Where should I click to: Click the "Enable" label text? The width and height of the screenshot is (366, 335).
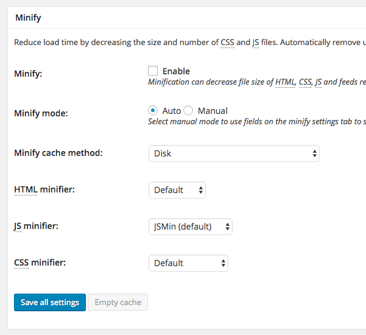coord(176,71)
